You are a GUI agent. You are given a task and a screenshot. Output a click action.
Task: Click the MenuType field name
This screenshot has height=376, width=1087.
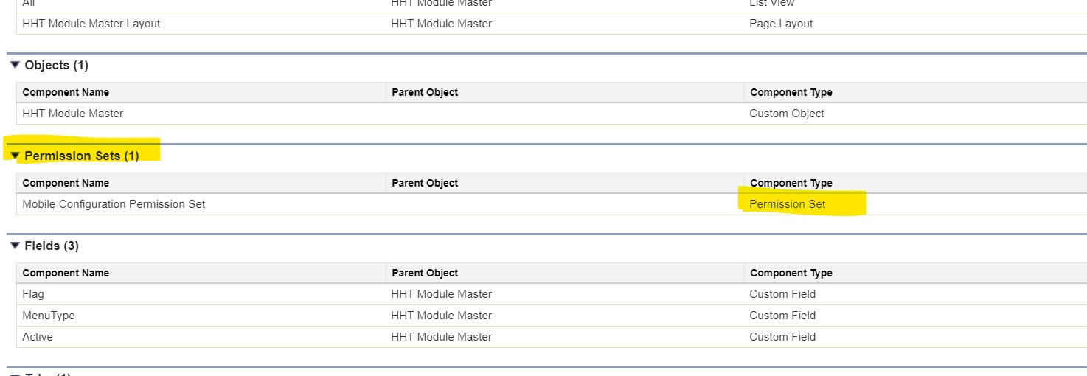pyautogui.click(x=49, y=316)
